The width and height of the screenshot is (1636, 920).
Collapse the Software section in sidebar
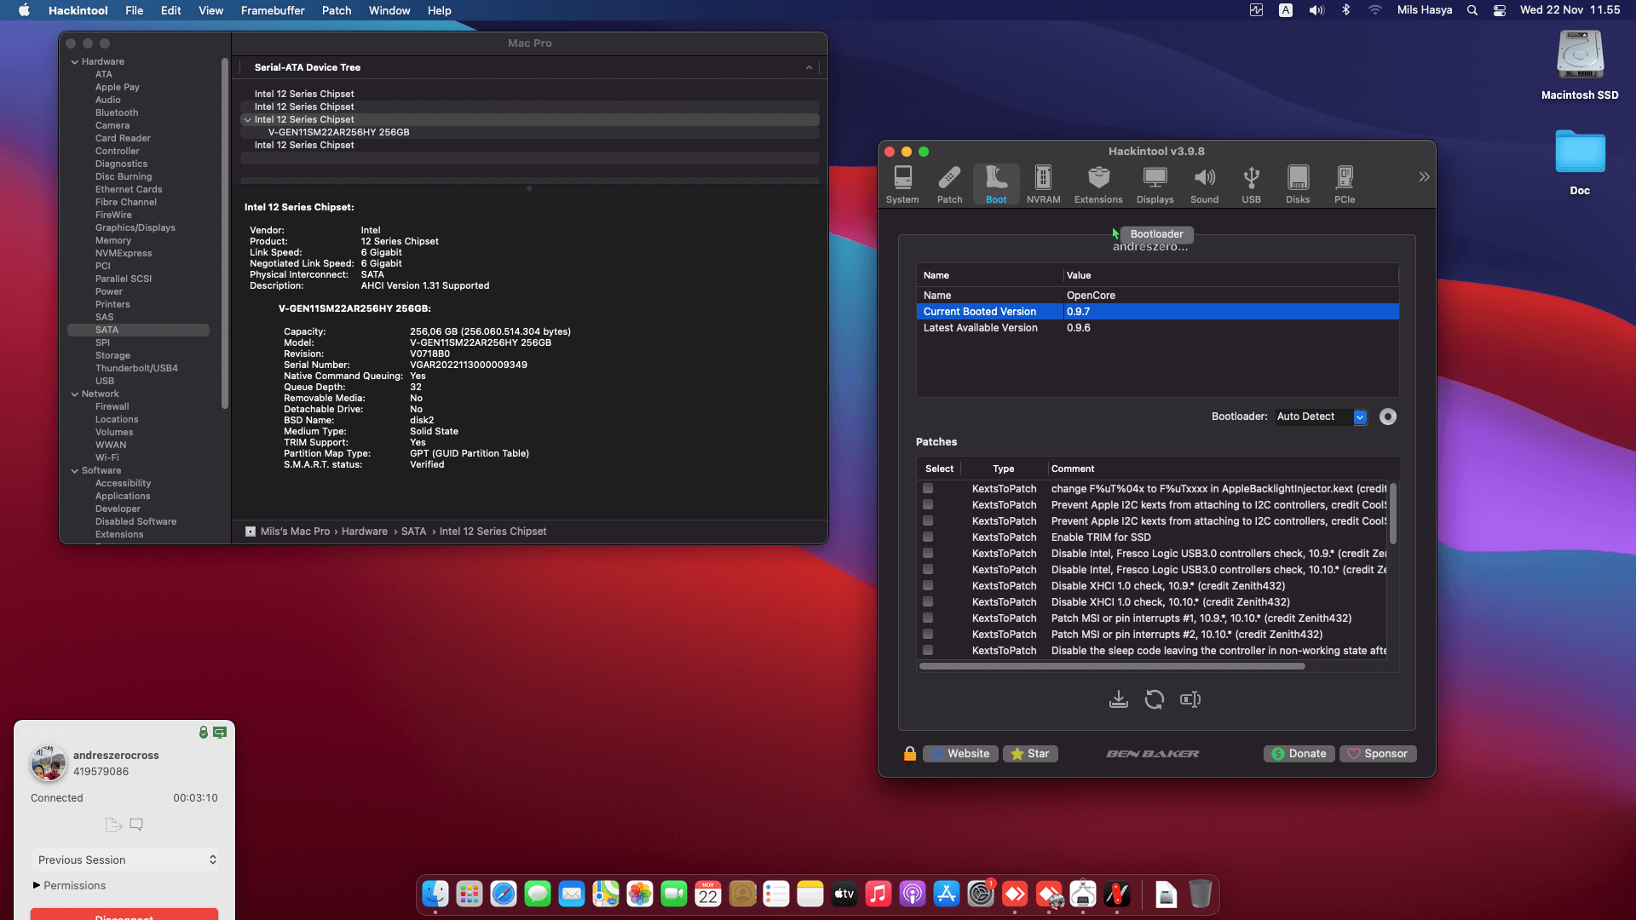pos(75,471)
